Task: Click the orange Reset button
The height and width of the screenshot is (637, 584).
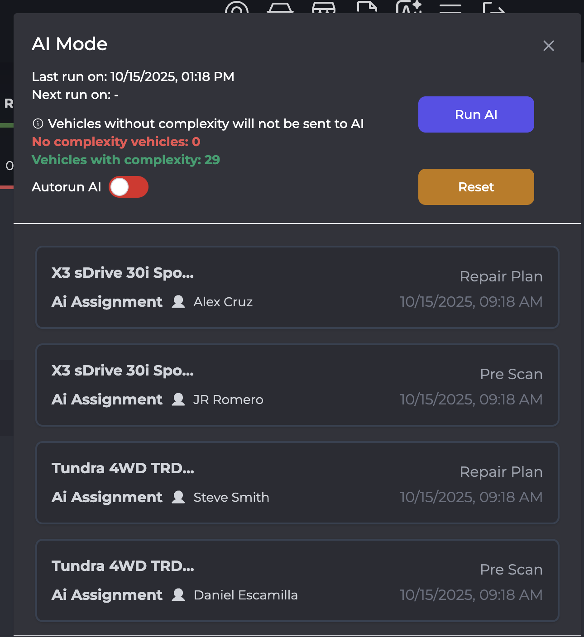Action: click(476, 187)
